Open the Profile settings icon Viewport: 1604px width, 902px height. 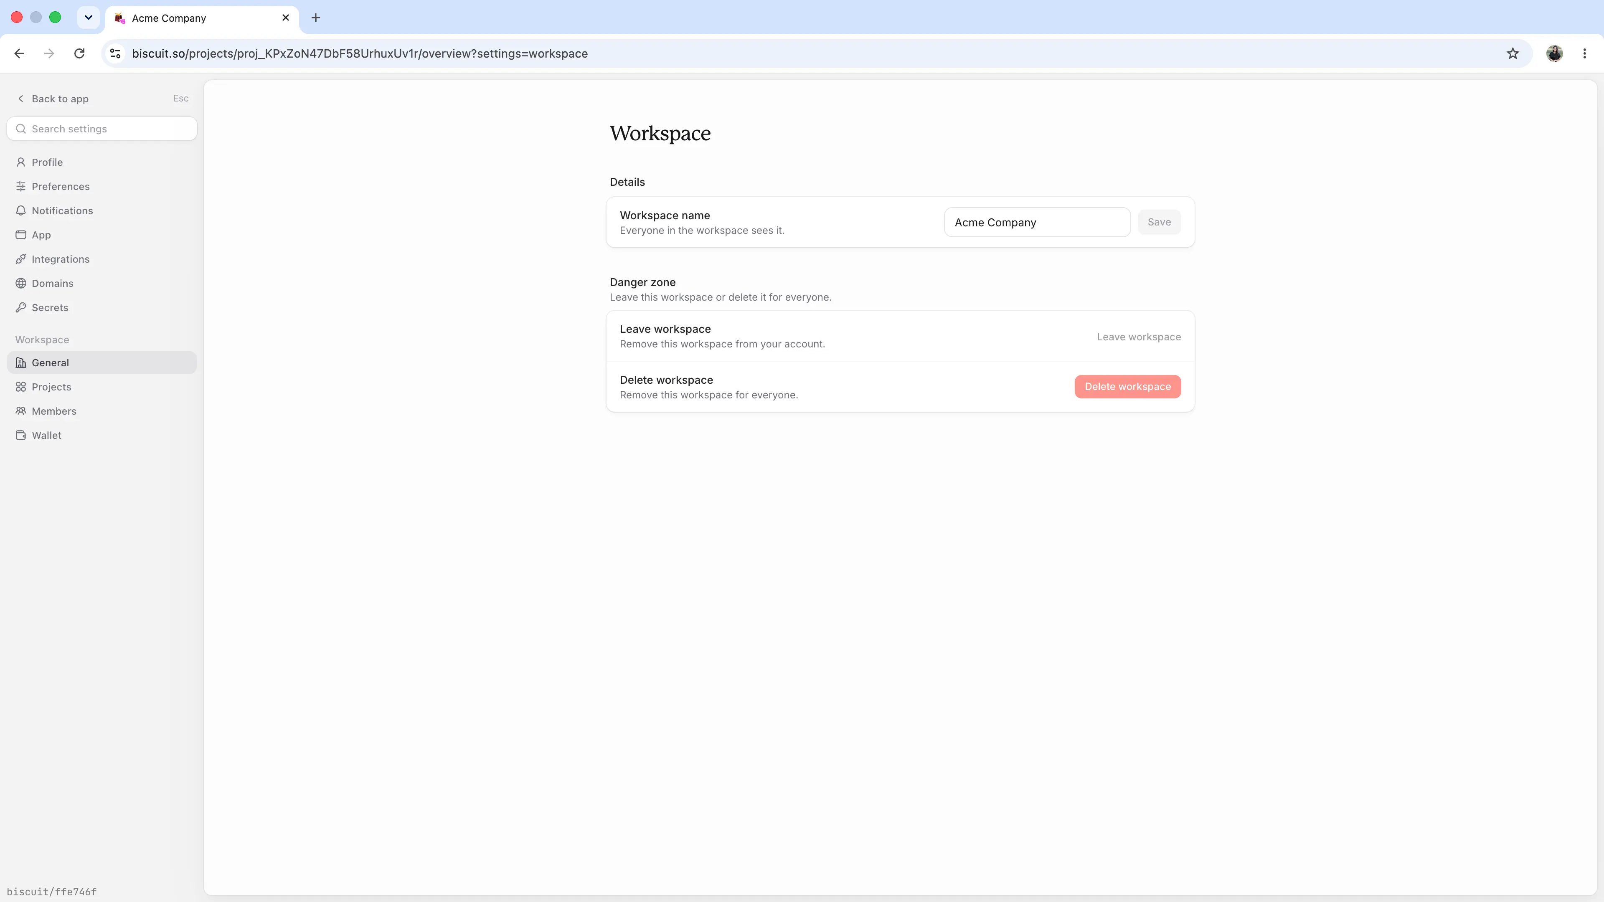[x=20, y=162]
